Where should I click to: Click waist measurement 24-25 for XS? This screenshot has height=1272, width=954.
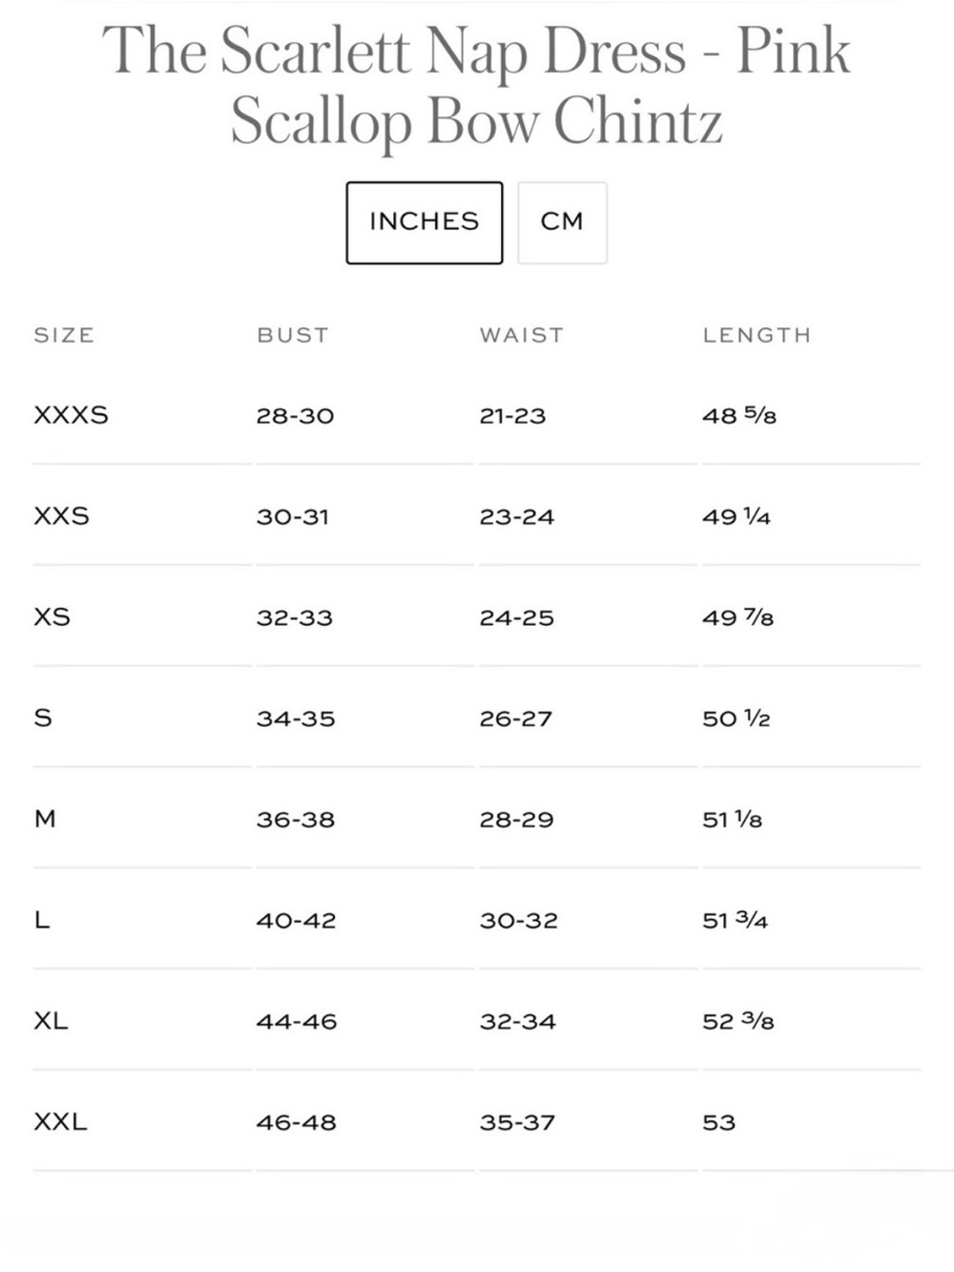(x=517, y=617)
